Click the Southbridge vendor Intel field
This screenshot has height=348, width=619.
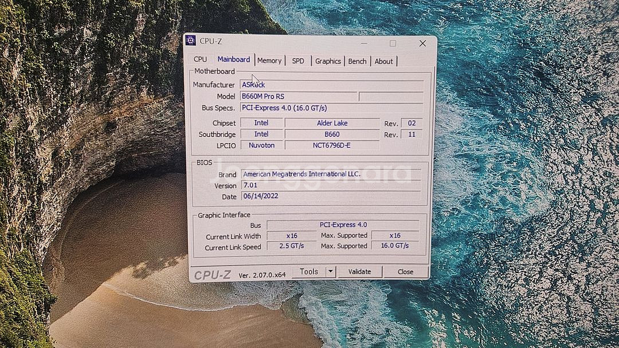point(261,134)
